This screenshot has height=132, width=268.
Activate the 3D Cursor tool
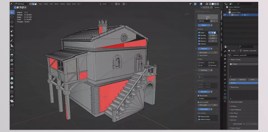point(12,17)
